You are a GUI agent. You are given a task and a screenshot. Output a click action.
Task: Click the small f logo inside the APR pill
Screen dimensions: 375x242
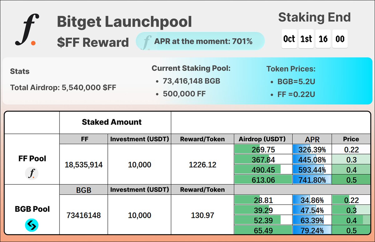146,42
